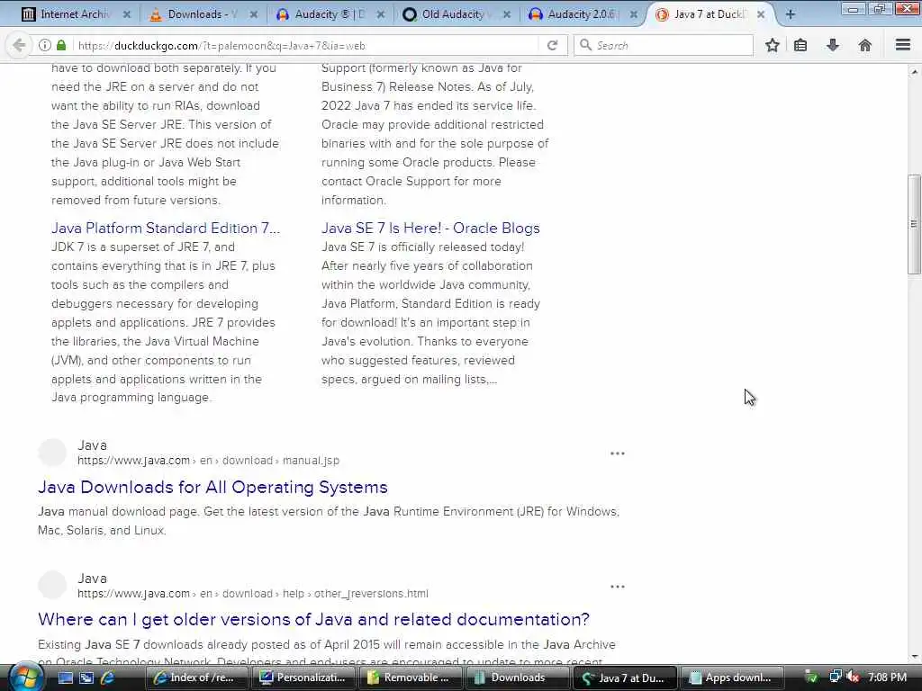Open a new tab with the plus button
922x691 pixels.
tap(791, 14)
